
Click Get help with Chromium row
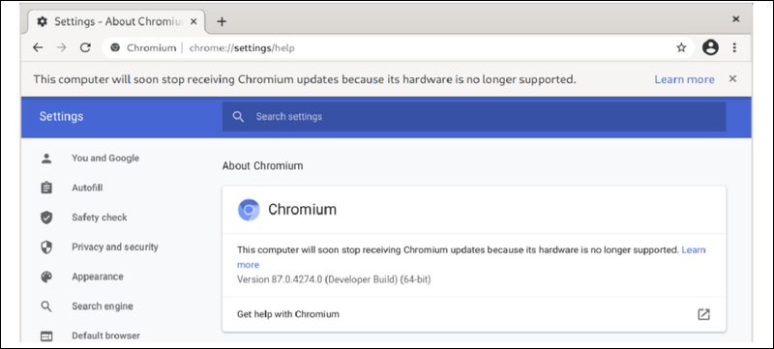point(474,314)
